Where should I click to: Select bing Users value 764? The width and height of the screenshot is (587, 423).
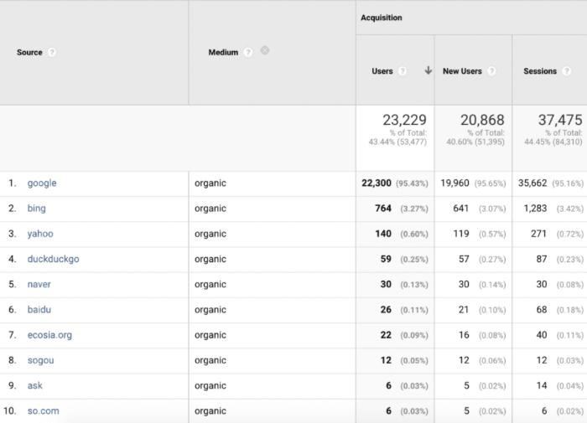(383, 209)
